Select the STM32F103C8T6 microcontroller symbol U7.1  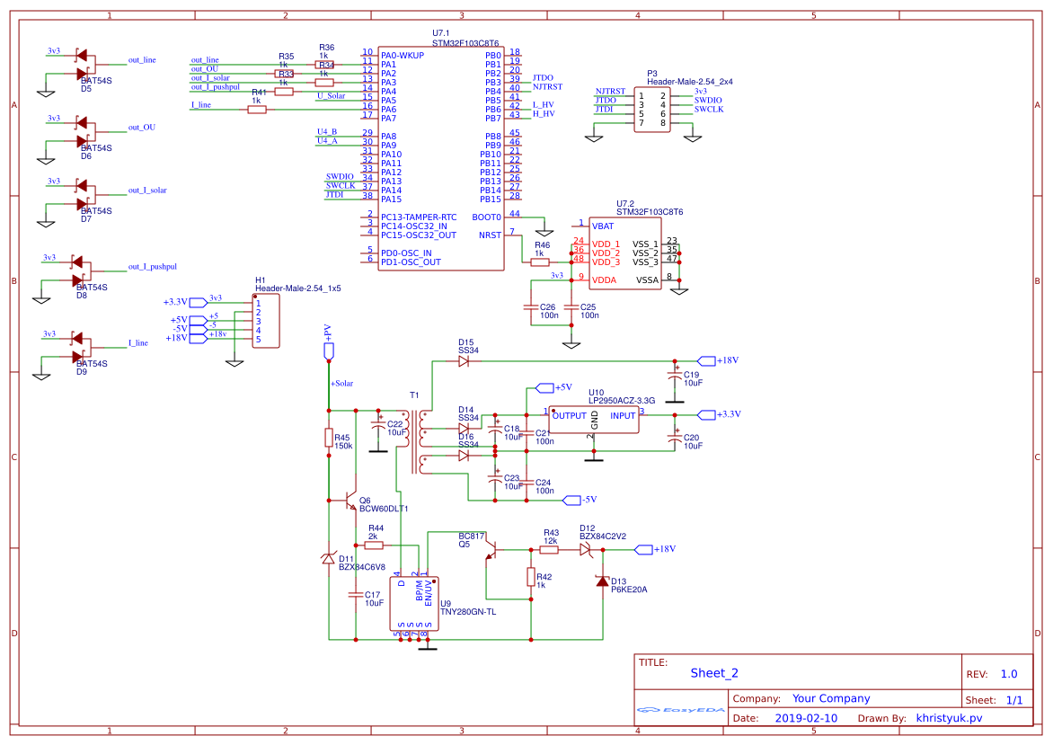[441, 157]
